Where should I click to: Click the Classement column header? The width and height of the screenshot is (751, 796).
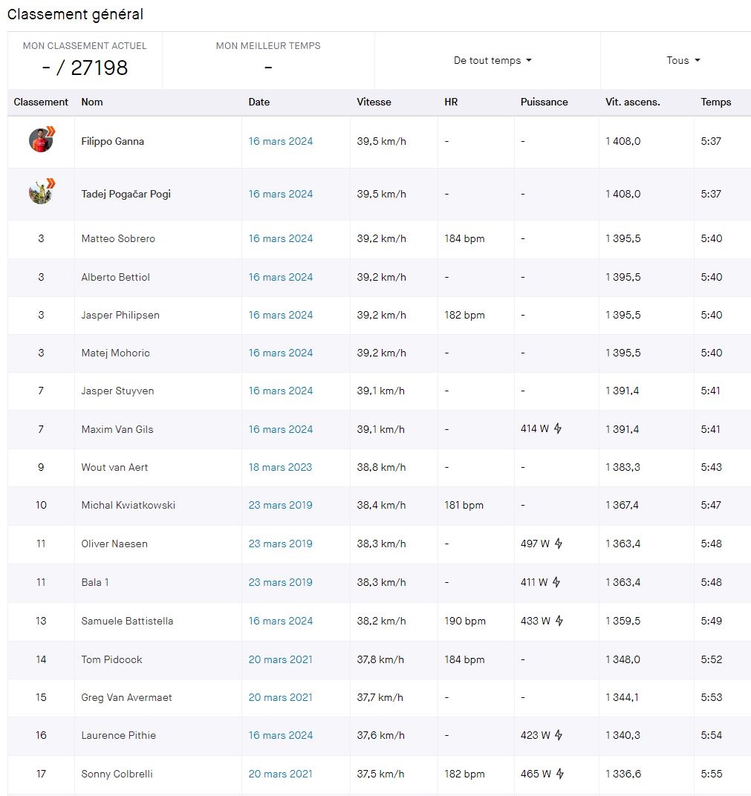[41, 102]
